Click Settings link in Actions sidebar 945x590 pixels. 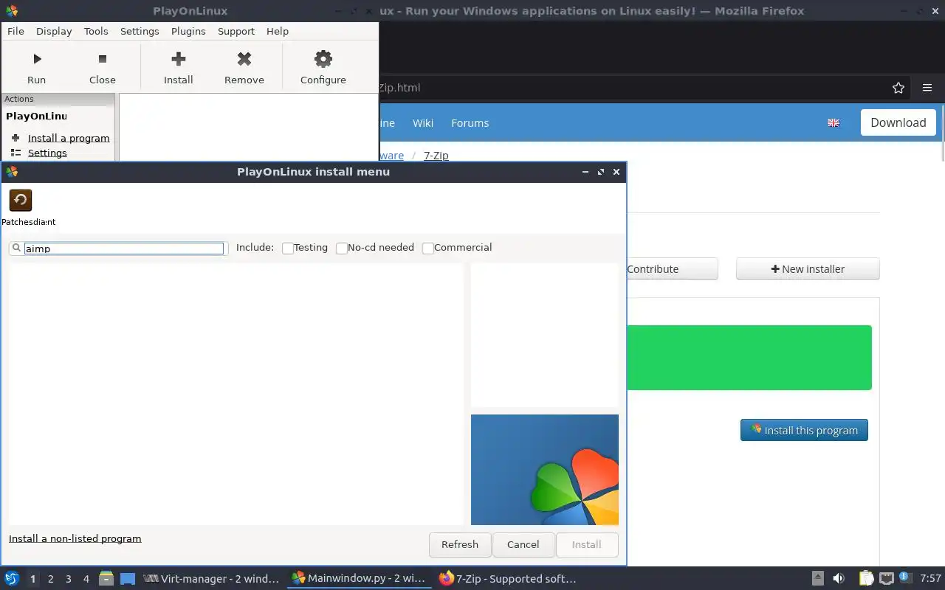pyautogui.click(x=47, y=153)
